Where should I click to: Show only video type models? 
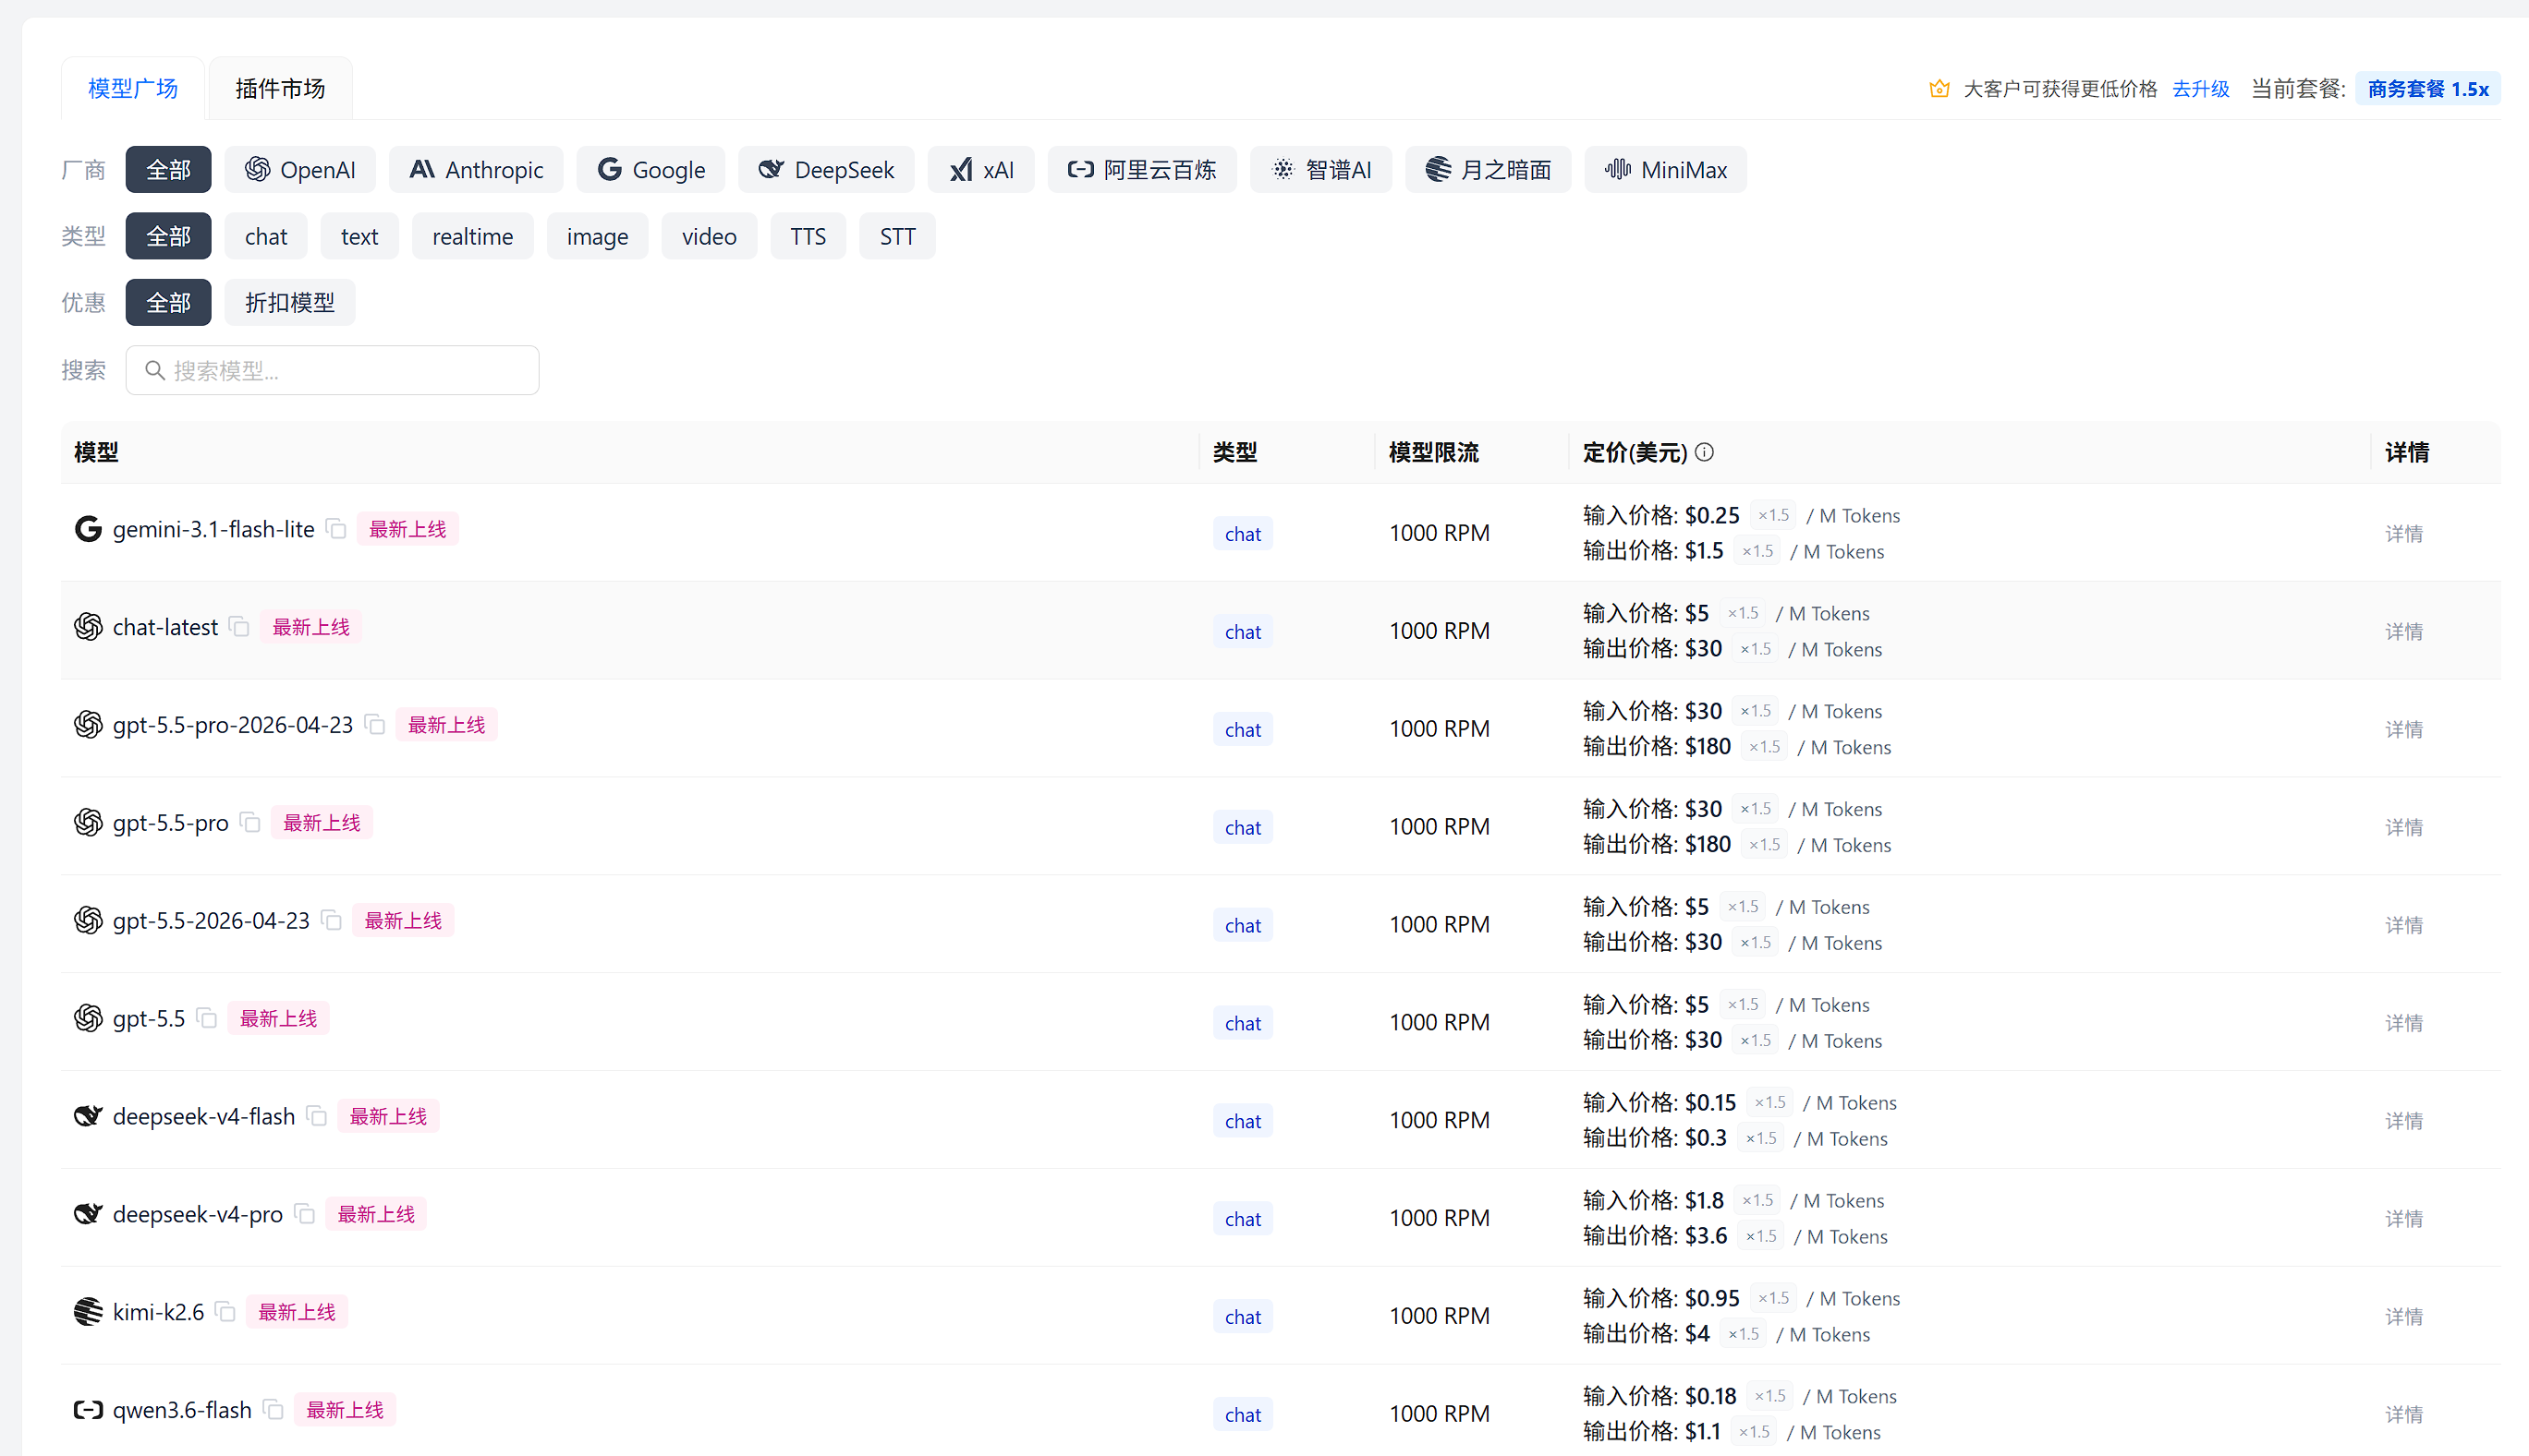710,237
